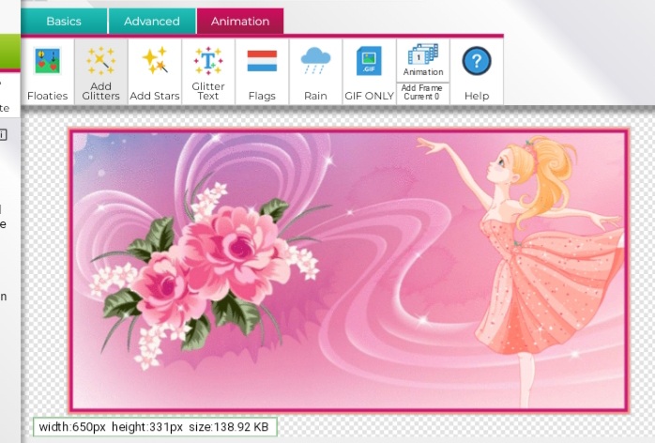Image resolution: width=655 pixels, height=443 pixels.
Task: Click the small info icon in left sidebar
Action: point(3,135)
